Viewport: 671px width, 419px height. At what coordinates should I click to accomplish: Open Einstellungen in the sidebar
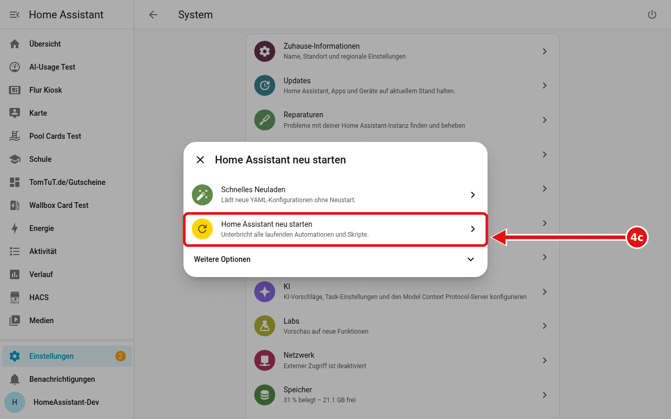pyautogui.click(x=67, y=356)
